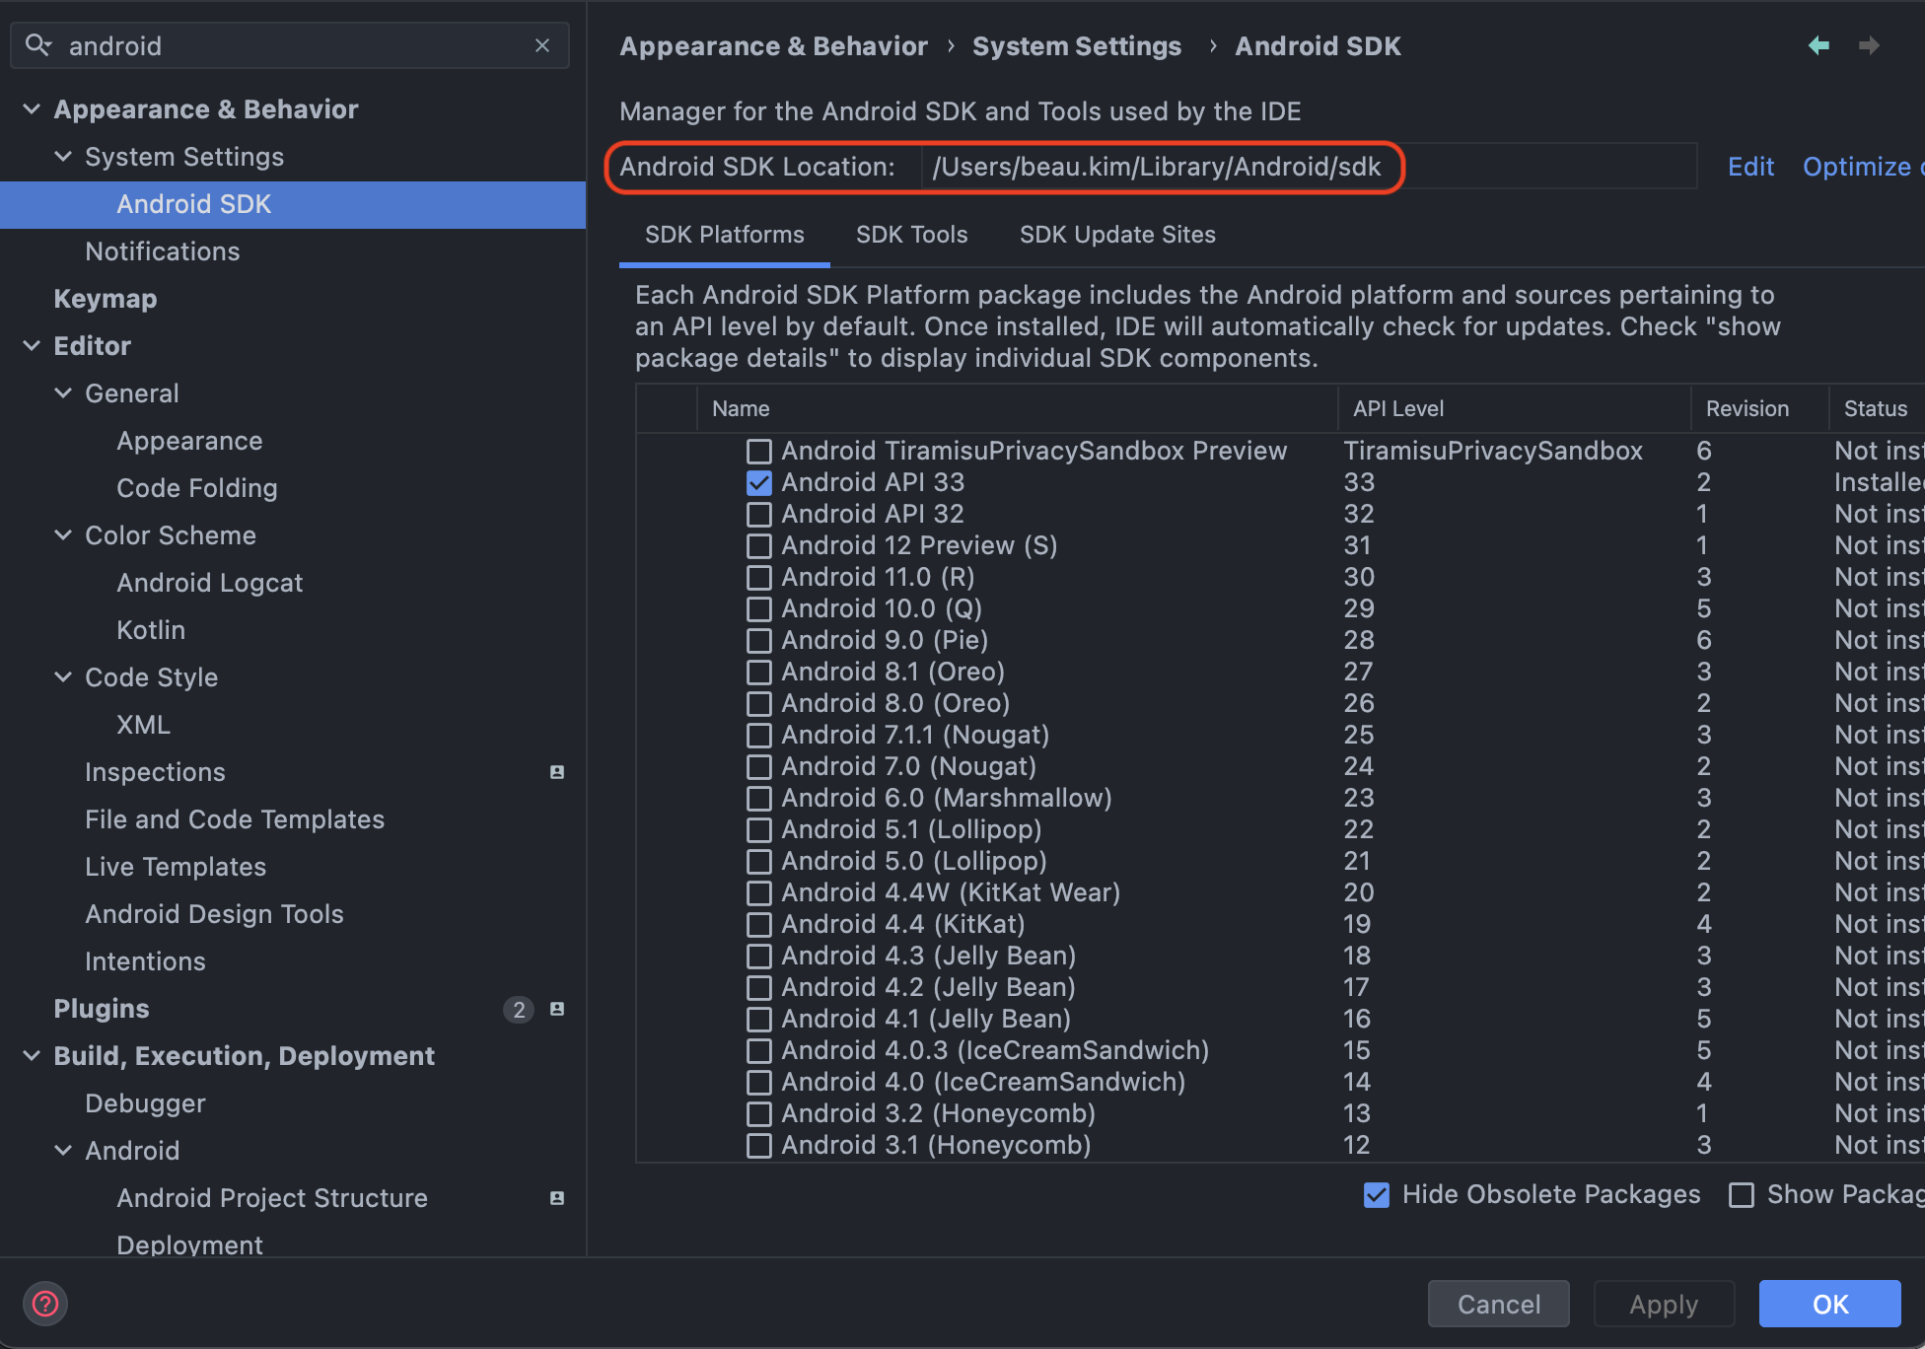Click project-level icon beside Inspections

click(x=557, y=772)
